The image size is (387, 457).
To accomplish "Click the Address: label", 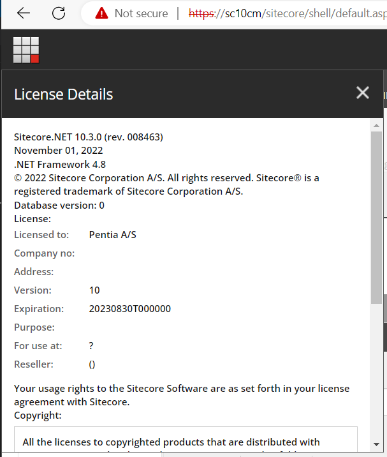I will [x=34, y=272].
